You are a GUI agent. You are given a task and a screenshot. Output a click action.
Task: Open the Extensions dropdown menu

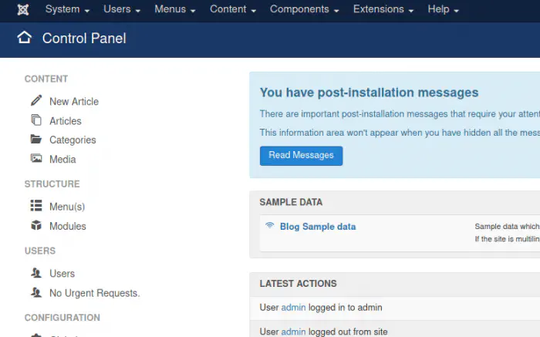pyautogui.click(x=384, y=9)
